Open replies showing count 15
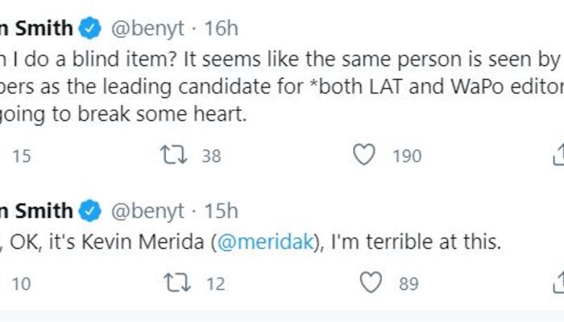The image size is (564, 322). coord(21,155)
